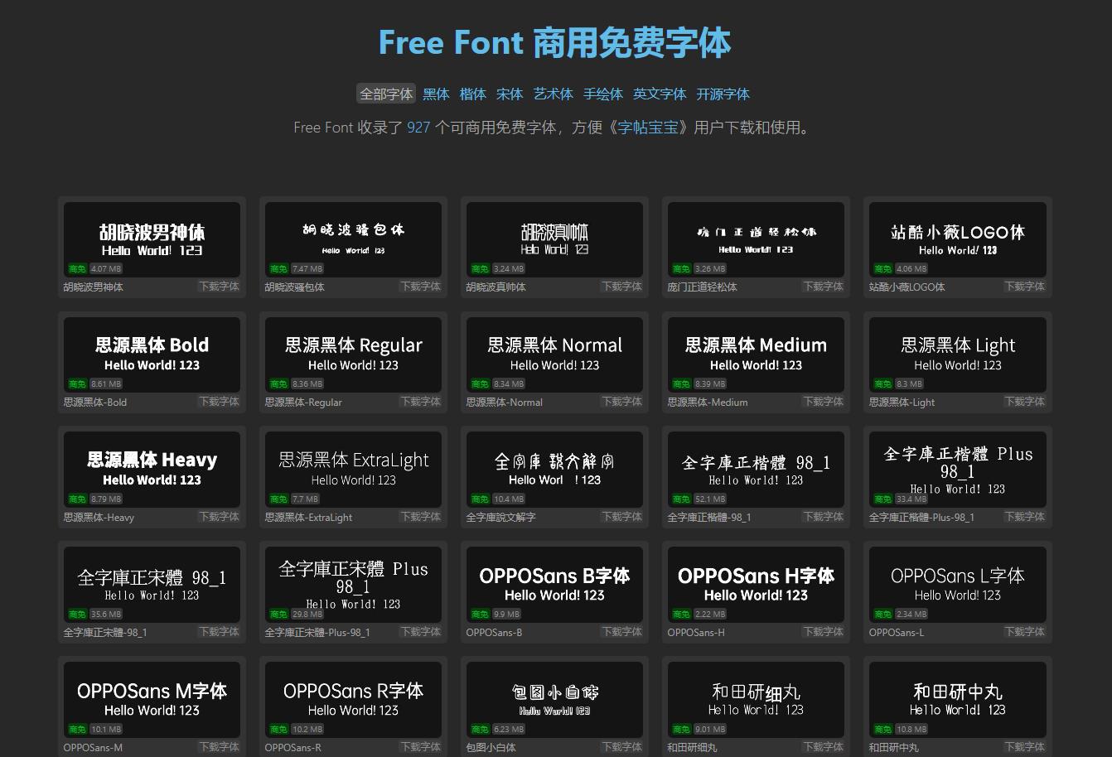Open the 字帖宝宝 link
The height and width of the screenshot is (757, 1112).
tap(649, 128)
